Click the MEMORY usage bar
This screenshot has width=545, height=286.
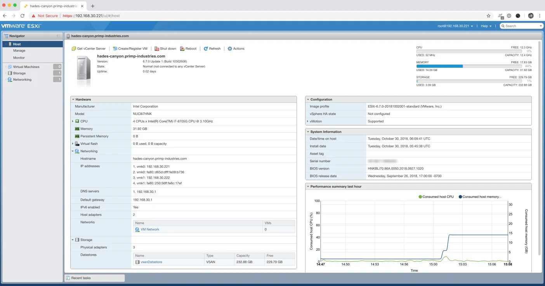tap(470, 66)
